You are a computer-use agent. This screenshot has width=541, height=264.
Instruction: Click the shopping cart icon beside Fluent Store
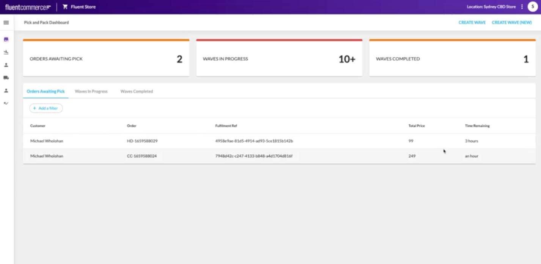click(x=65, y=7)
